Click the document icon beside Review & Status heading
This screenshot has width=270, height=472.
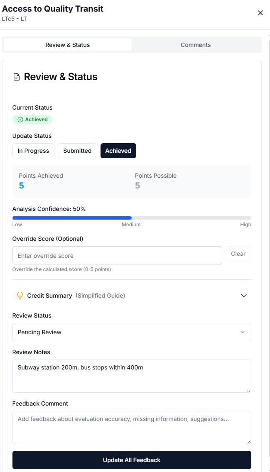pos(17,77)
